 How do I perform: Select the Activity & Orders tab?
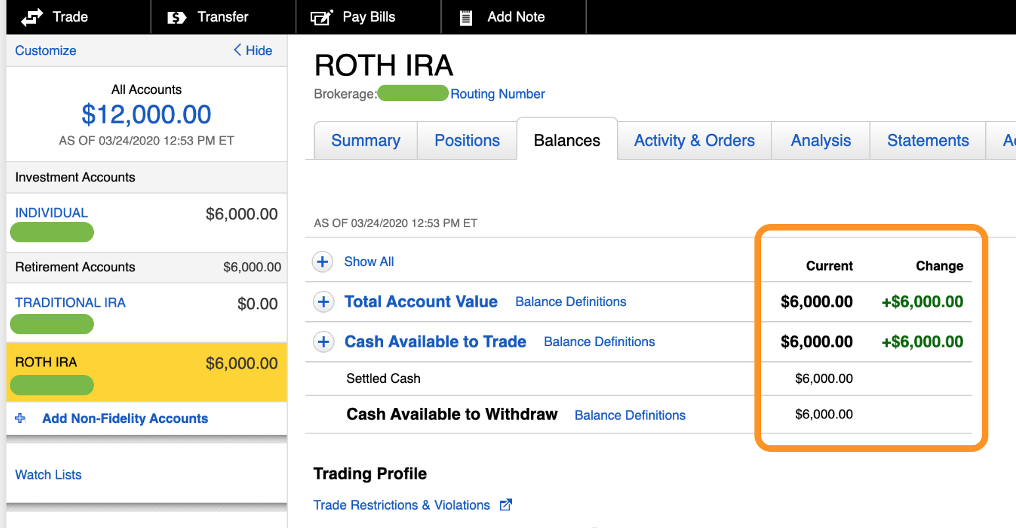point(693,140)
